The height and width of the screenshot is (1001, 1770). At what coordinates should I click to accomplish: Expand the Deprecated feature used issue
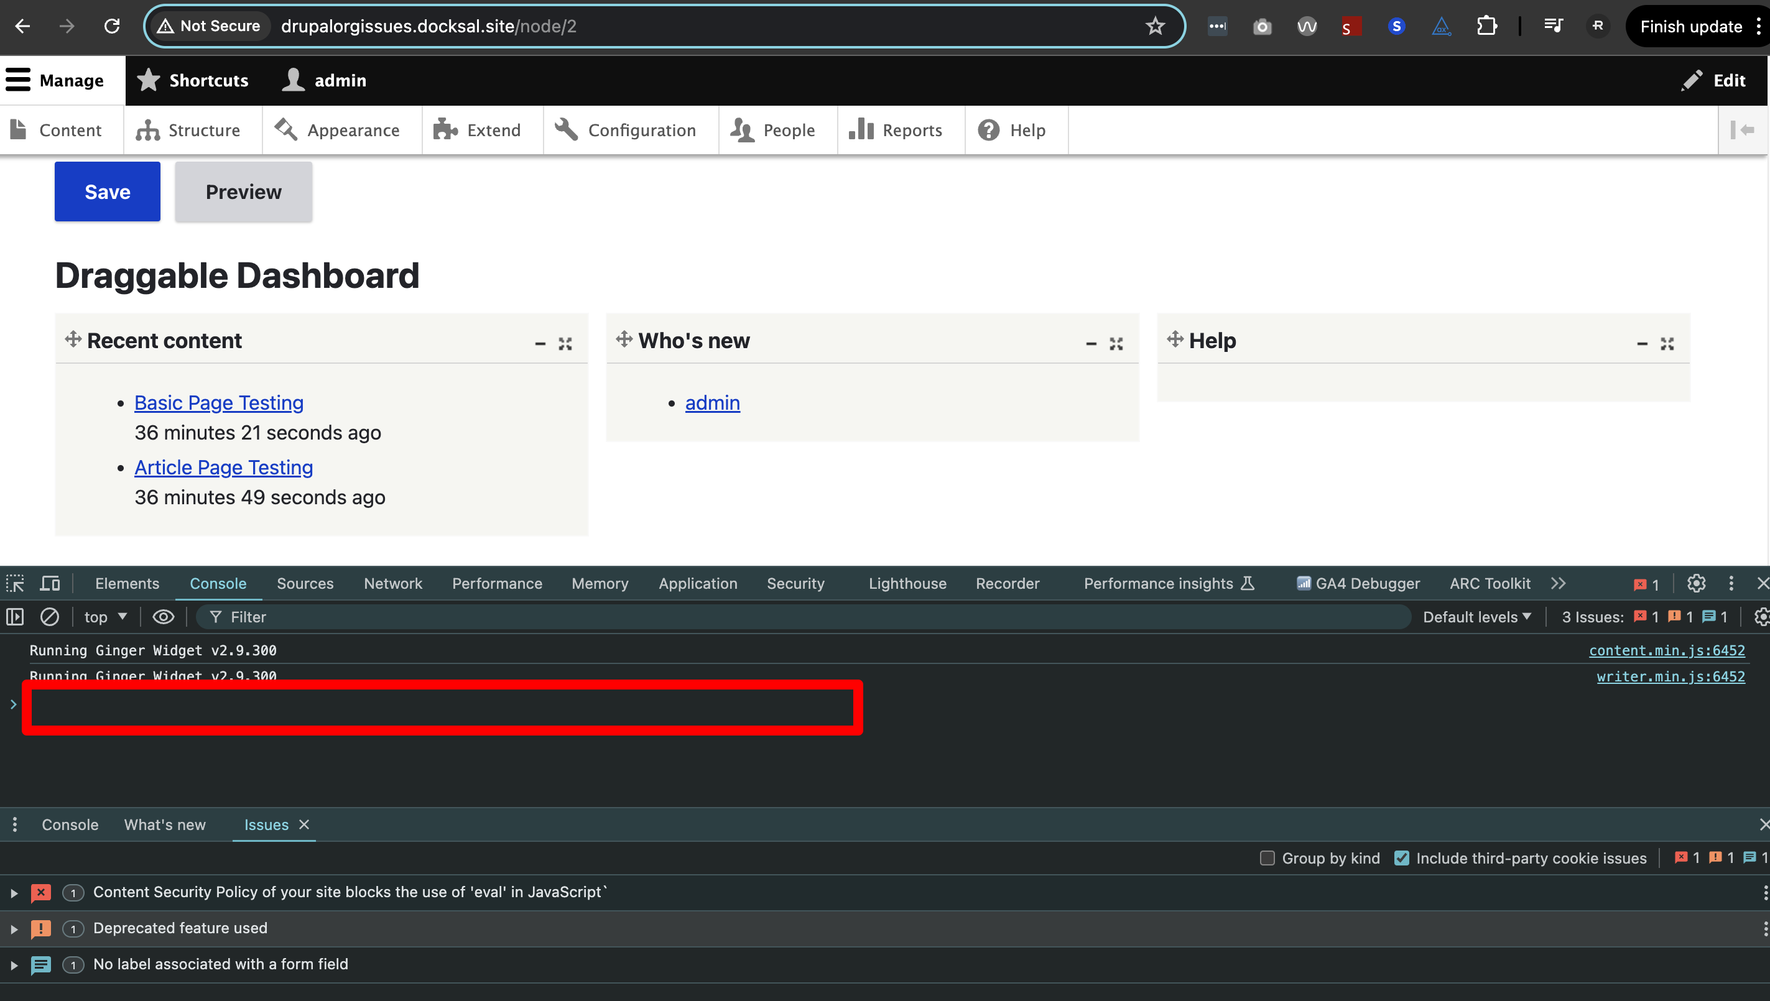tap(14, 929)
